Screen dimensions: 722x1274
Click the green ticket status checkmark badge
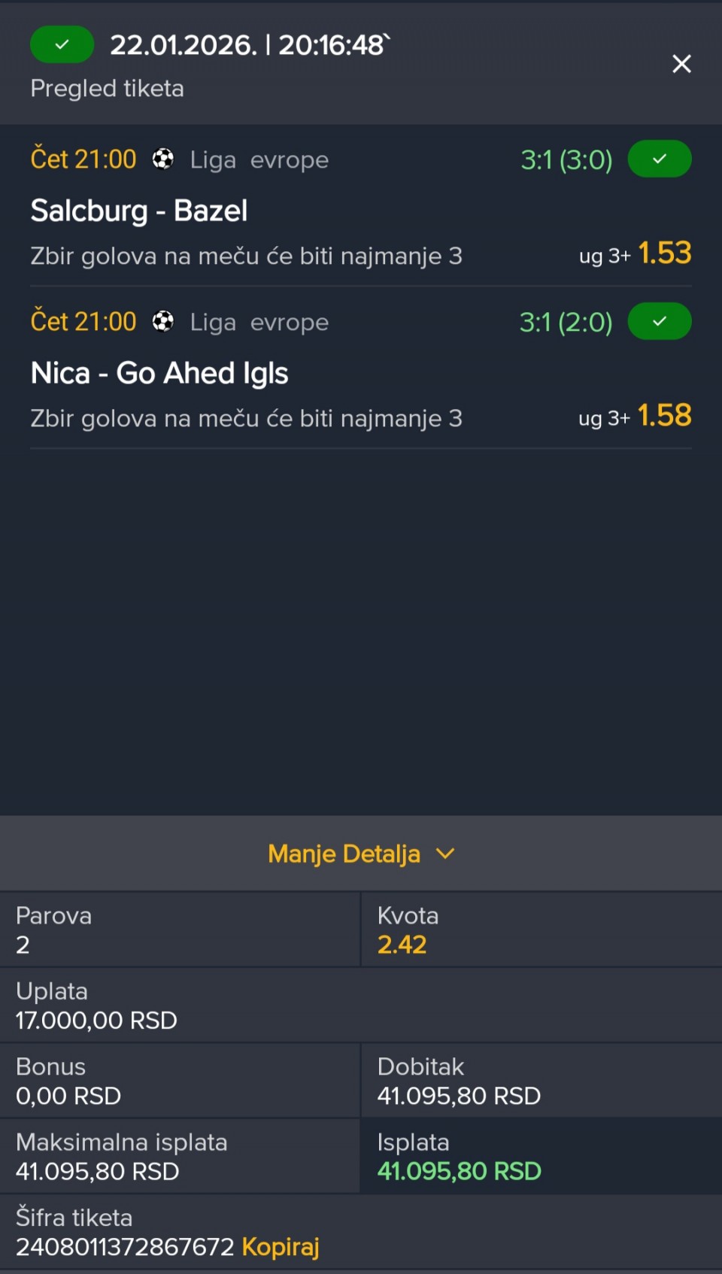click(62, 45)
